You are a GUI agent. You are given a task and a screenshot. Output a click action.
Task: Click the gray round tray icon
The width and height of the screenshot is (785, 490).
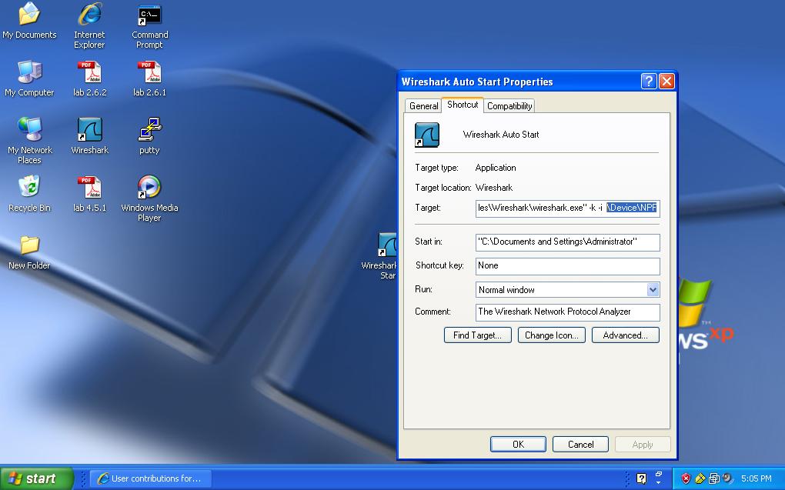727,478
